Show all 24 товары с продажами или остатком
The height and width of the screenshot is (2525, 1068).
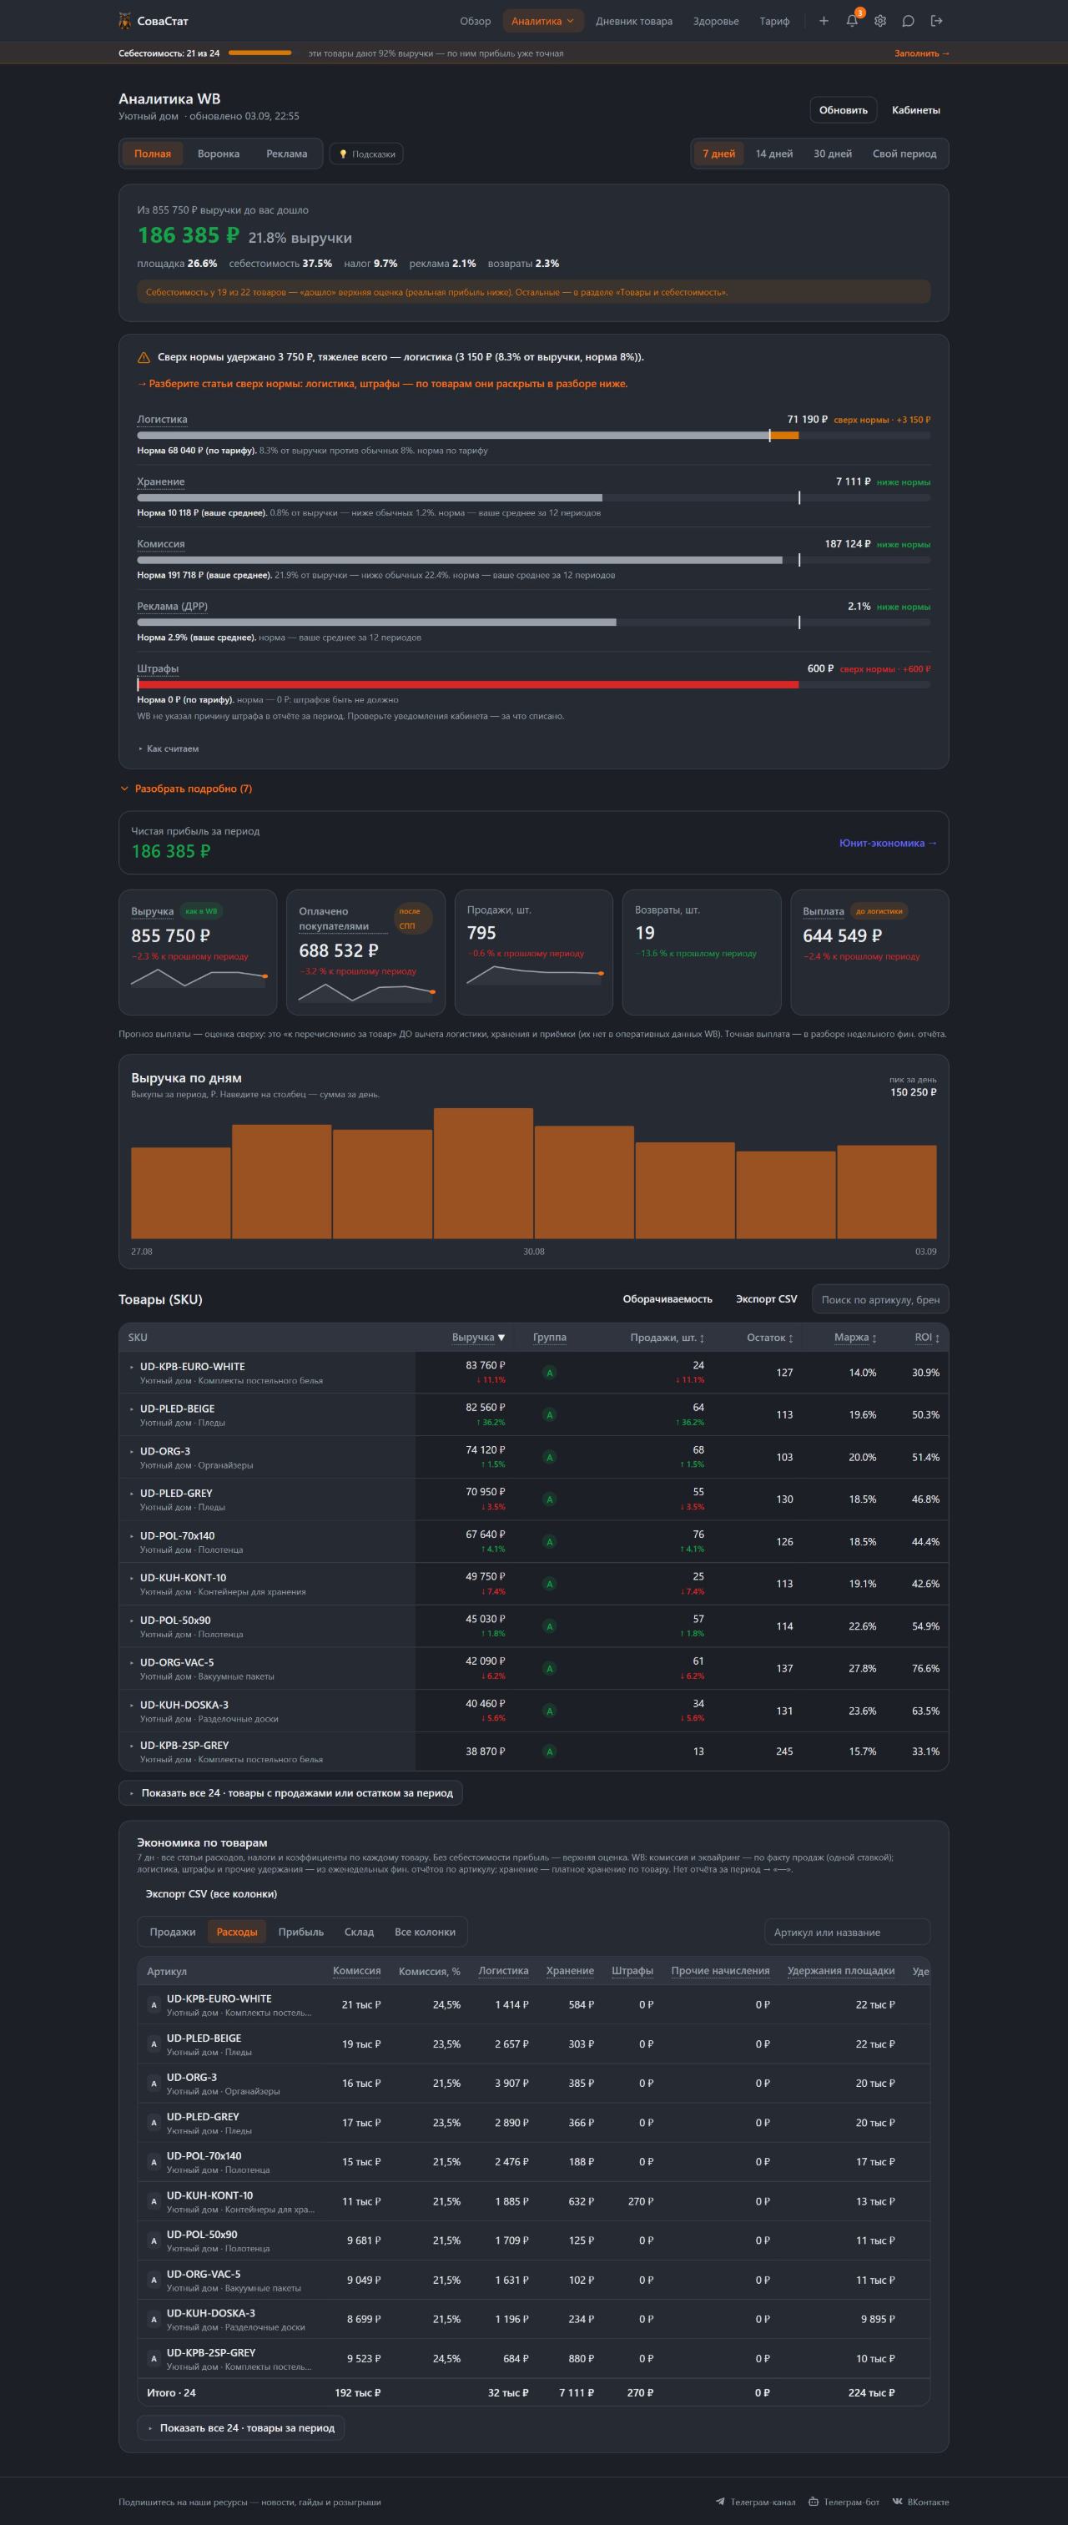coord(291,1793)
